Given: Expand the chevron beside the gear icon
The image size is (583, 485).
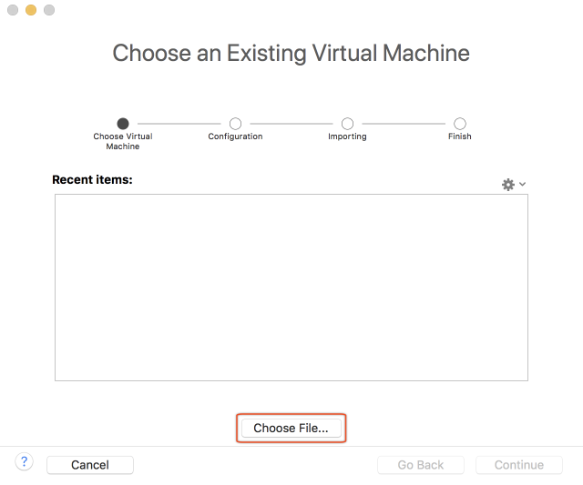Looking at the screenshot, I should [x=523, y=185].
